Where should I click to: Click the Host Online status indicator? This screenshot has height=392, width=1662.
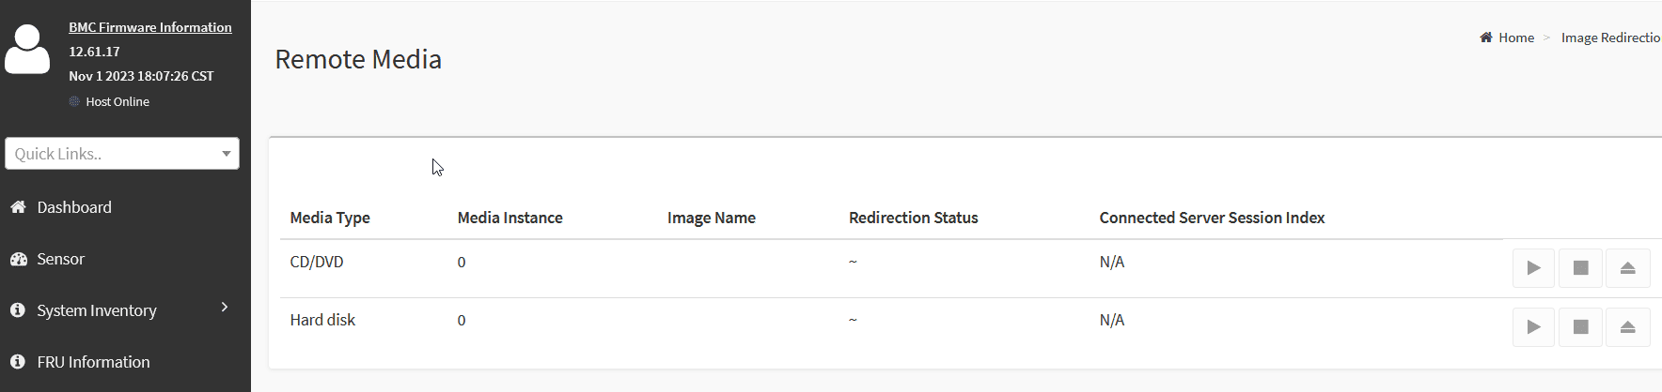tap(117, 101)
